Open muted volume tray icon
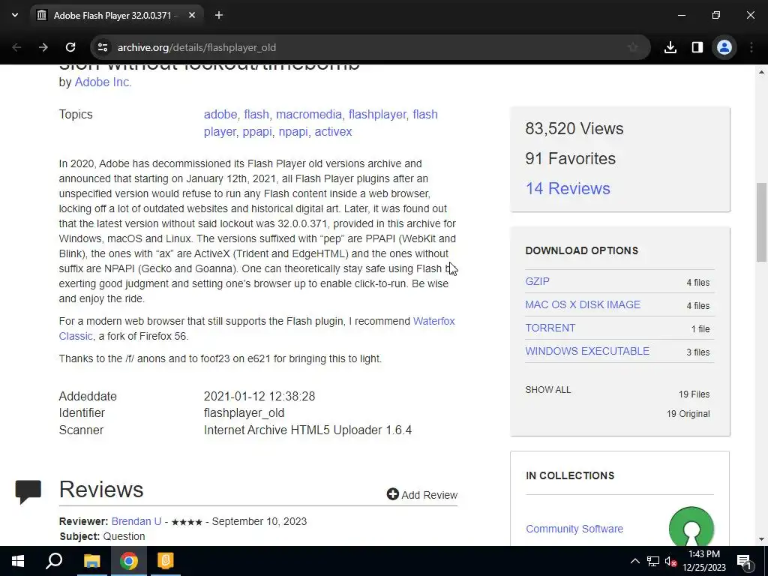Viewport: 768px width, 576px height. click(x=670, y=561)
